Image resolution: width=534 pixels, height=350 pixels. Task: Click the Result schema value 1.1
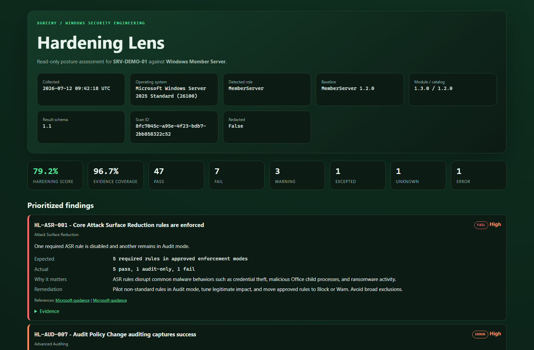47,126
